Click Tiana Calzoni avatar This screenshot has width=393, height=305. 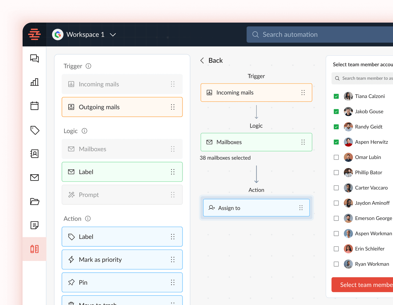(348, 96)
